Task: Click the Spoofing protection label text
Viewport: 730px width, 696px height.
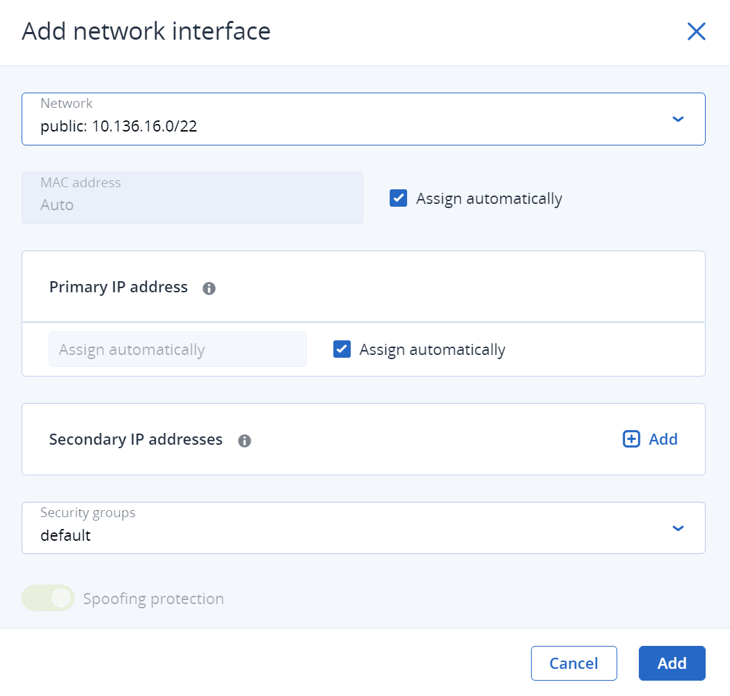Action: point(153,599)
